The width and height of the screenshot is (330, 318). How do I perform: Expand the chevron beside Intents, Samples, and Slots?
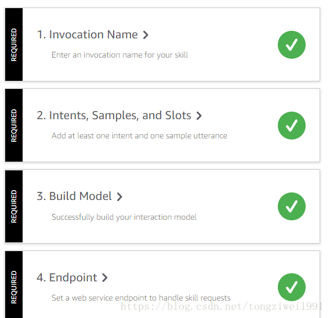point(199,116)
